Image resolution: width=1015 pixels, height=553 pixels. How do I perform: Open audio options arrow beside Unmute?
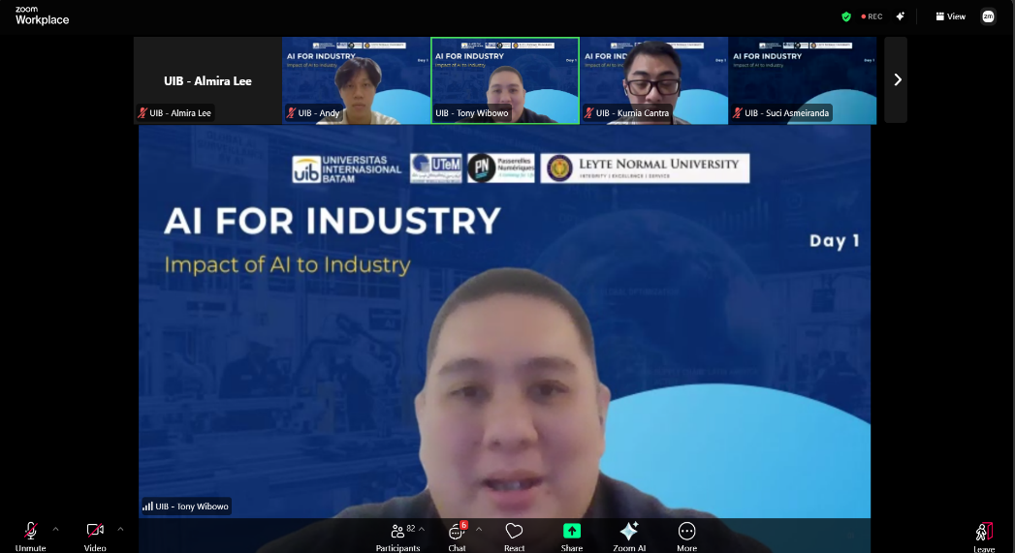point(55,529)
